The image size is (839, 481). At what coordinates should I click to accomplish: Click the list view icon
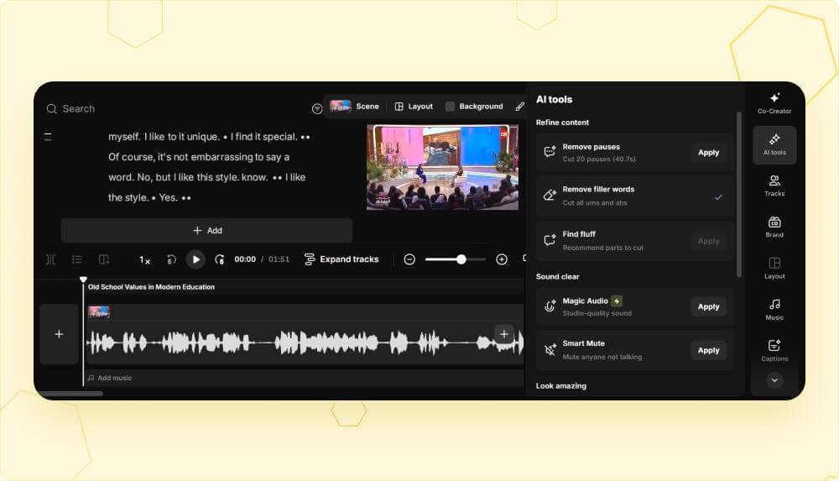coord(77,259)
